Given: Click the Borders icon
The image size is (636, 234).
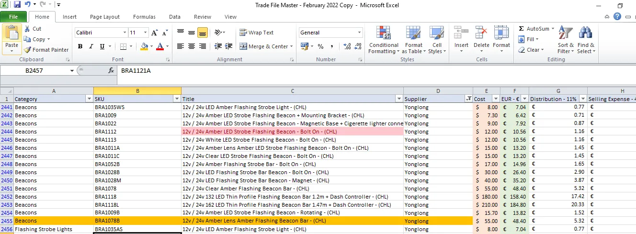Looking at the screenshot, I should [x=123, y=46].
